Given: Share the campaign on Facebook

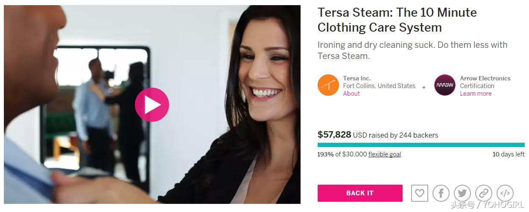Looking at the screenshot, I should [x=441, y=193].
